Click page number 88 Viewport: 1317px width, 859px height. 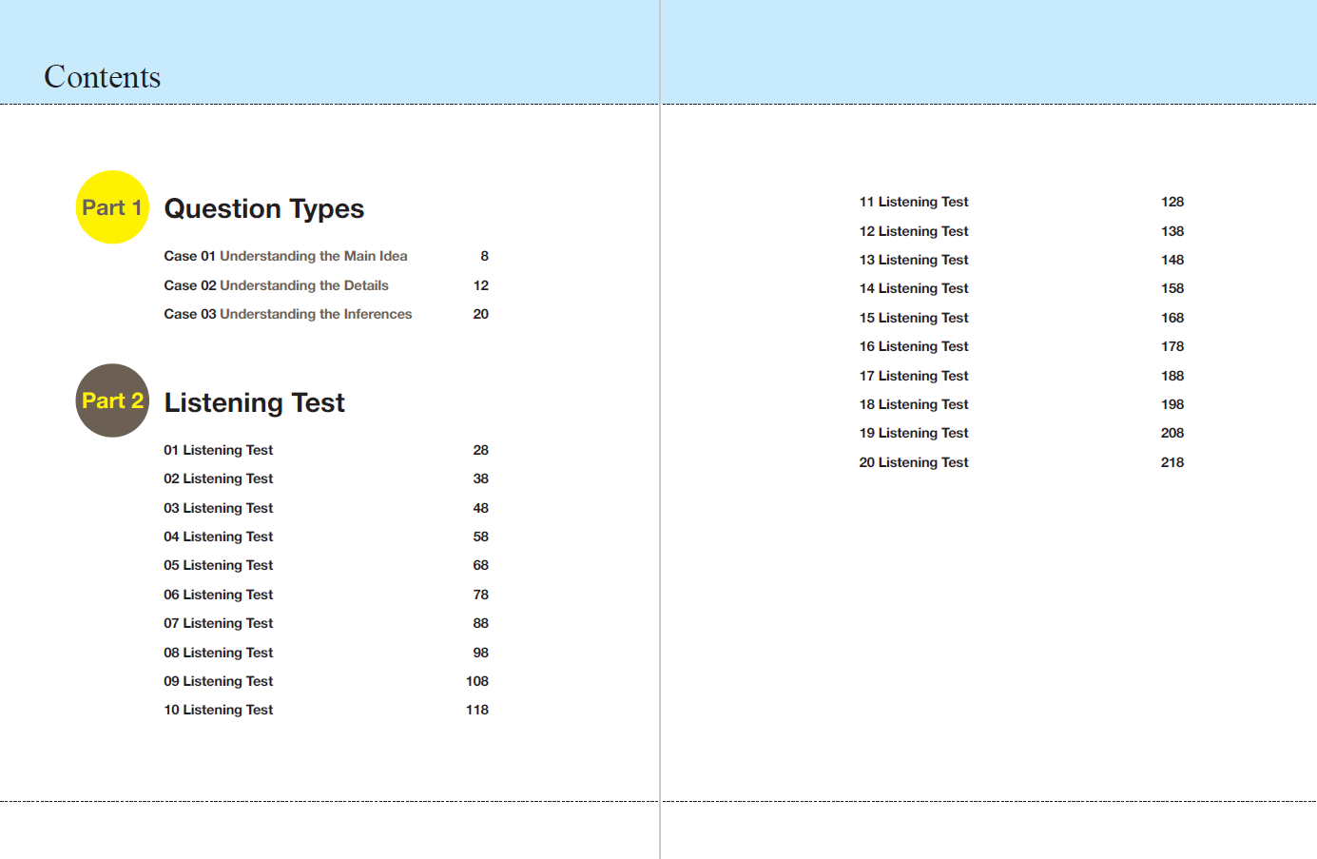tap(481, 623)
